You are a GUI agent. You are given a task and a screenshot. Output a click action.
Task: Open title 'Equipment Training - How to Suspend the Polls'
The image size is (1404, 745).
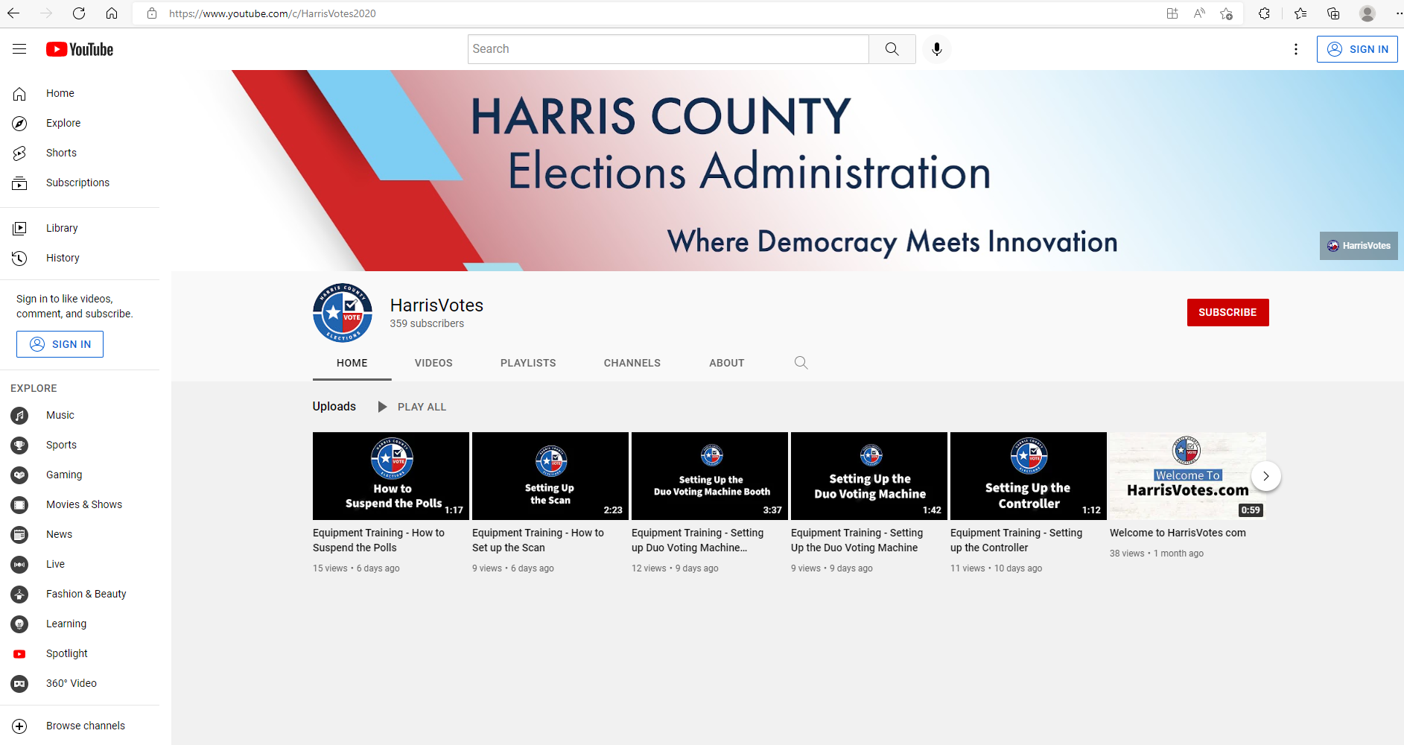pyautogui.click(x=378, y=540)
